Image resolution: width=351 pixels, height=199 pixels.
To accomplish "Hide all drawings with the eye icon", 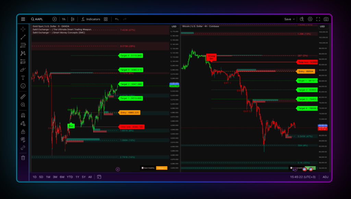I will click(23, 139).
